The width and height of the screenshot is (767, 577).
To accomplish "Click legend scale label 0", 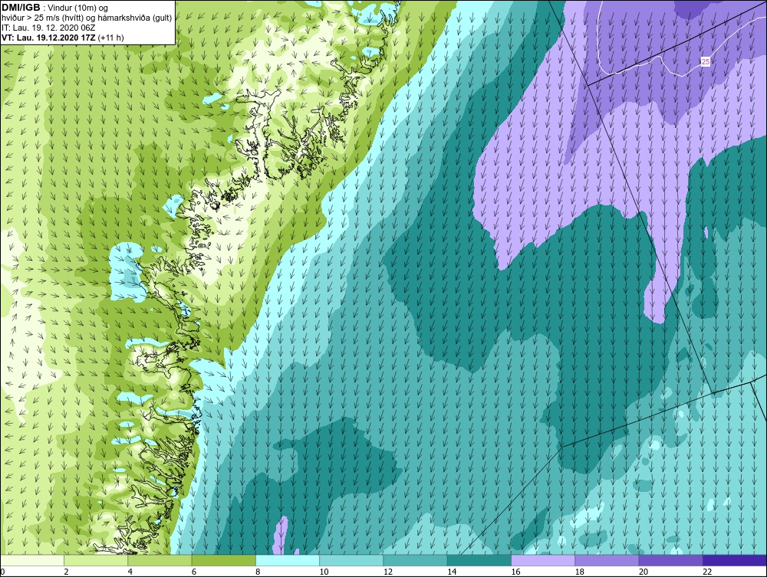I will tap(2, 572).
